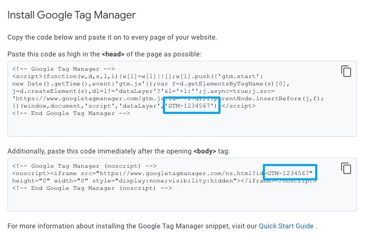Click the highlighted GTM-1234567 ID in iframe src
Screen dimensions: 367x241
[x=289, y=172]
